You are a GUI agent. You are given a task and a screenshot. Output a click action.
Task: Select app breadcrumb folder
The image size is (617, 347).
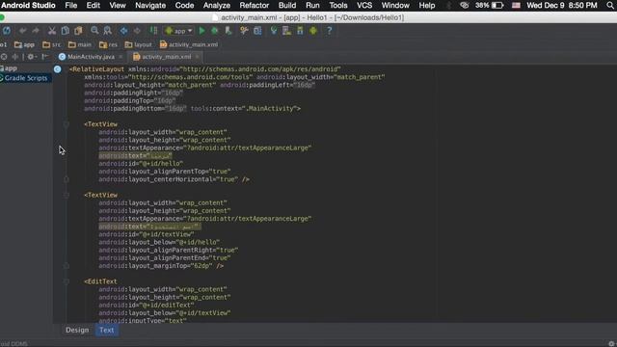tap(24, 45)
